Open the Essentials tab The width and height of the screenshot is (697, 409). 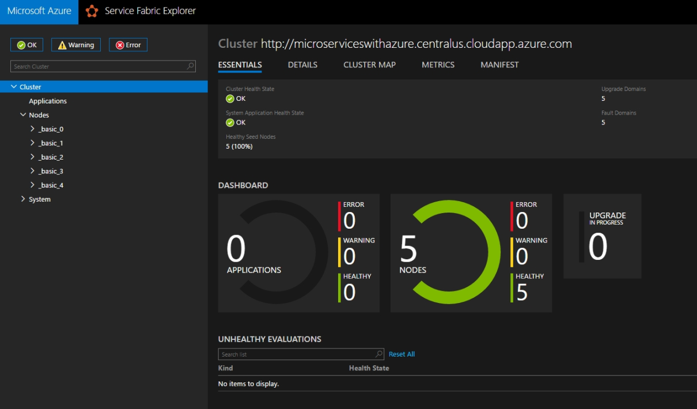tap(240, 65)
